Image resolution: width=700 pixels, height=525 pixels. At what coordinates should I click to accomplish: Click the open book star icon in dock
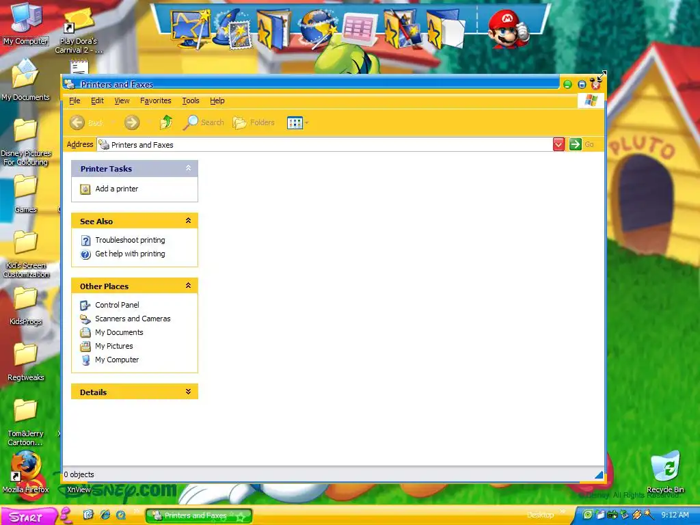273,29
